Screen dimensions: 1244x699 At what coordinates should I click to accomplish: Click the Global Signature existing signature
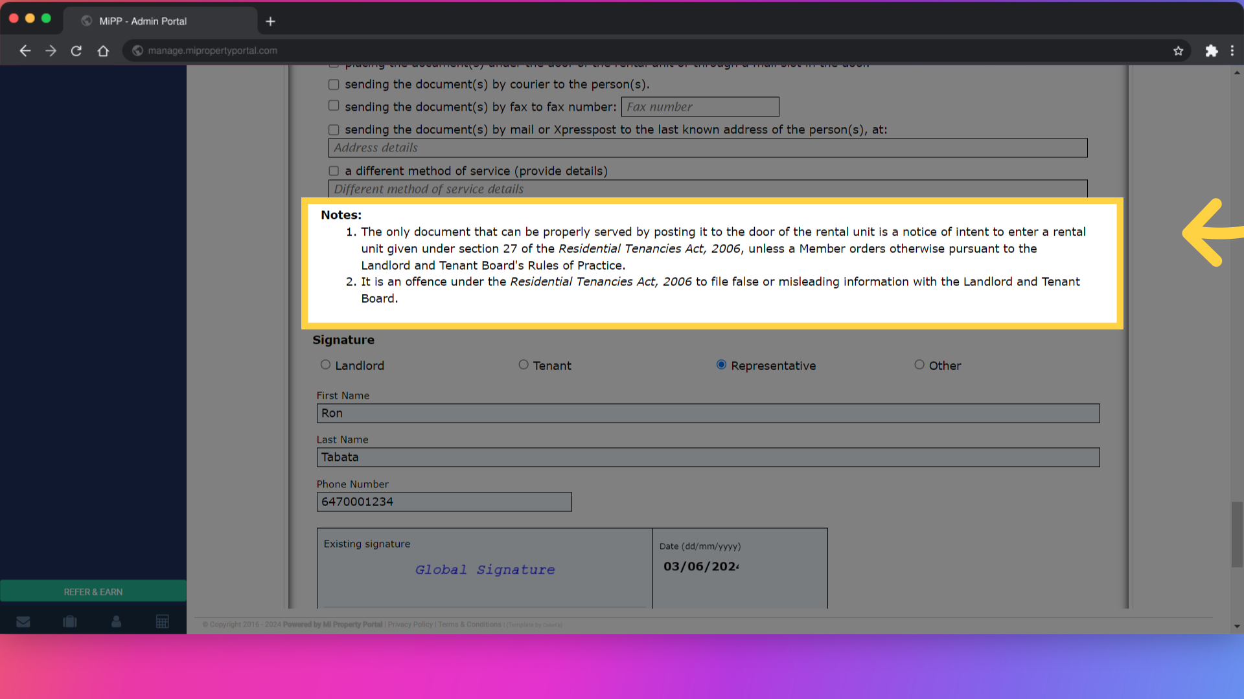(485, 570)
